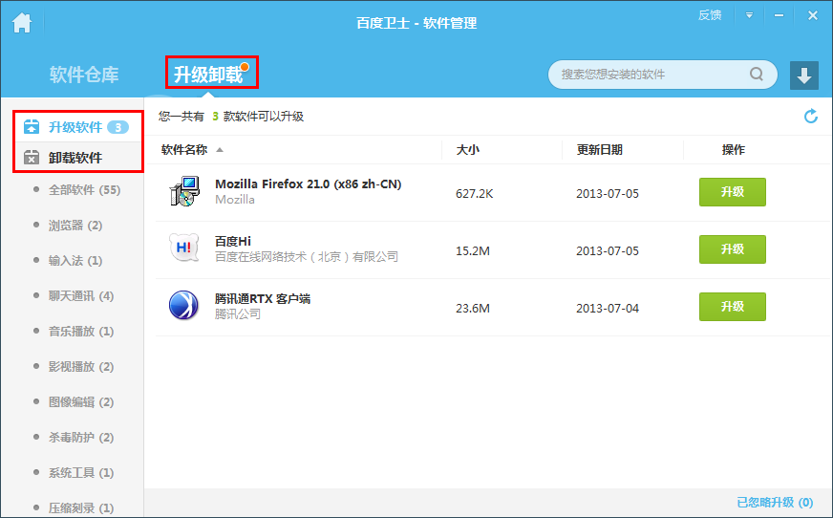Click the 腾讯公司 publisher text

click(238, 314)
